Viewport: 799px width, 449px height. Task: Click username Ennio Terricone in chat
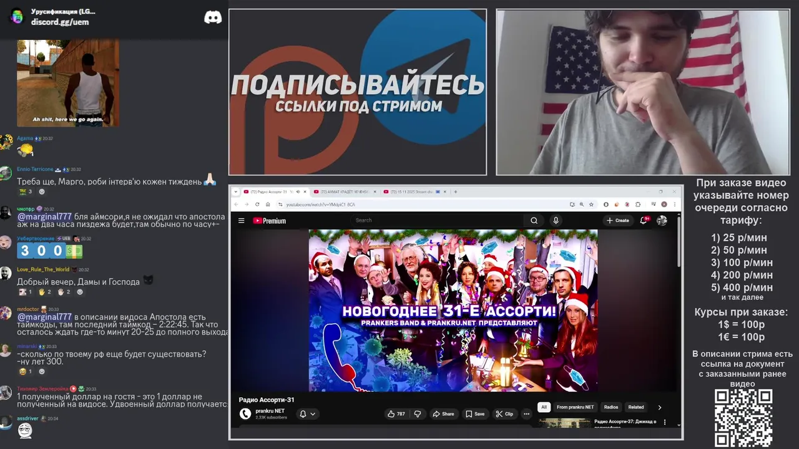[35, 169]
